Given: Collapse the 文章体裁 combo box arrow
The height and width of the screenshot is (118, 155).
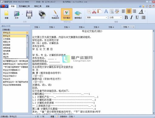Looking at the screenshot, I should 27,33.
